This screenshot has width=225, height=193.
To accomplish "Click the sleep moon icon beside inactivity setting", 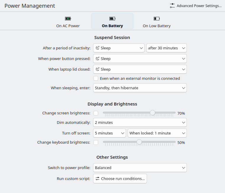I will 97,48.
